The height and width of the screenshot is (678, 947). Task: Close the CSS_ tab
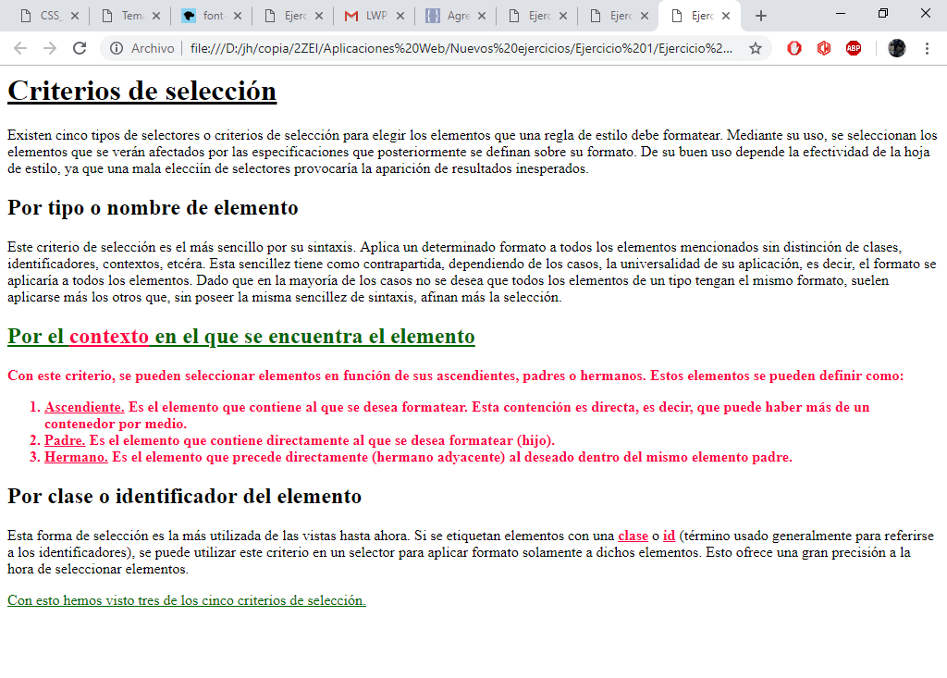tap(75, 17)
